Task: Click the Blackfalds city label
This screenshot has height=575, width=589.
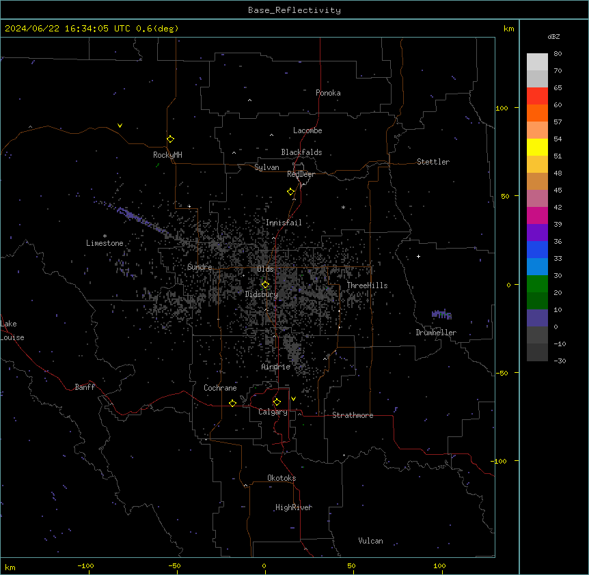Action: (301, 152)
